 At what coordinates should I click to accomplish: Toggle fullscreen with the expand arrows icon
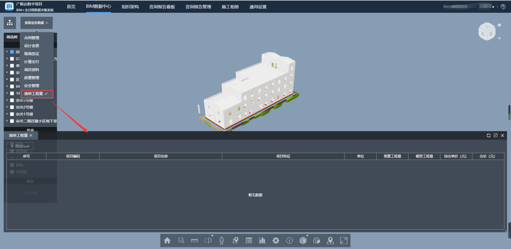point(344,241)
